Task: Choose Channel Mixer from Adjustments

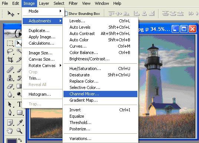Action: pos(100,94)
